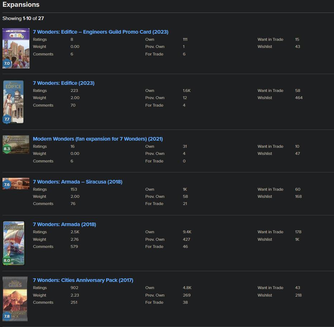The image size is (334, 327).
Task: Click For Trade value 21 for Armada Siracusa
Action: [185, 204]
